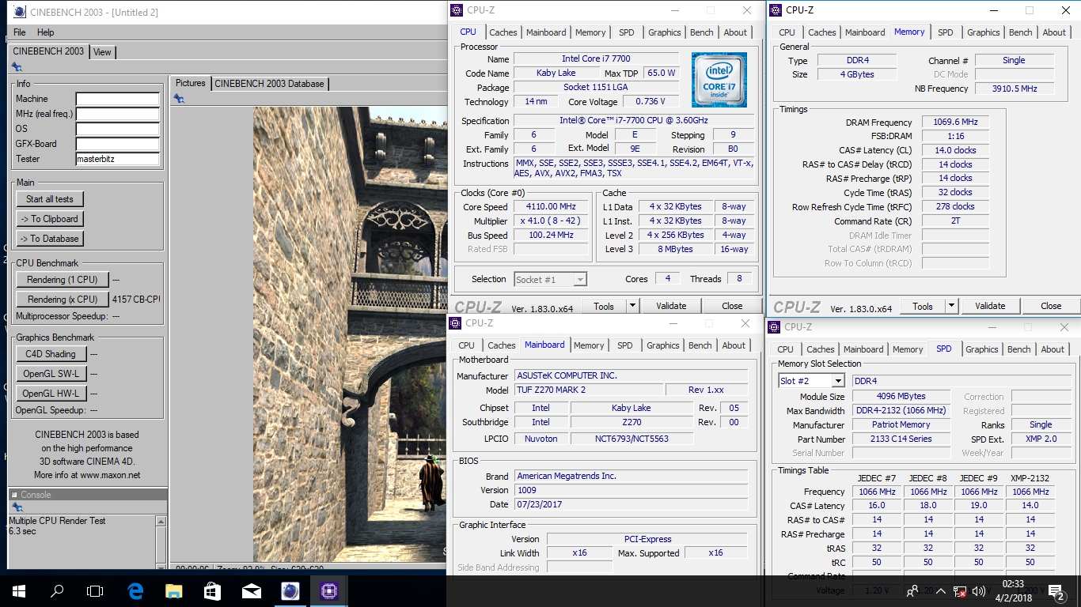The width and height of the screenshot is (1081, 607).
Task: Click the GFX-Board input field
Action: [118, 144]
